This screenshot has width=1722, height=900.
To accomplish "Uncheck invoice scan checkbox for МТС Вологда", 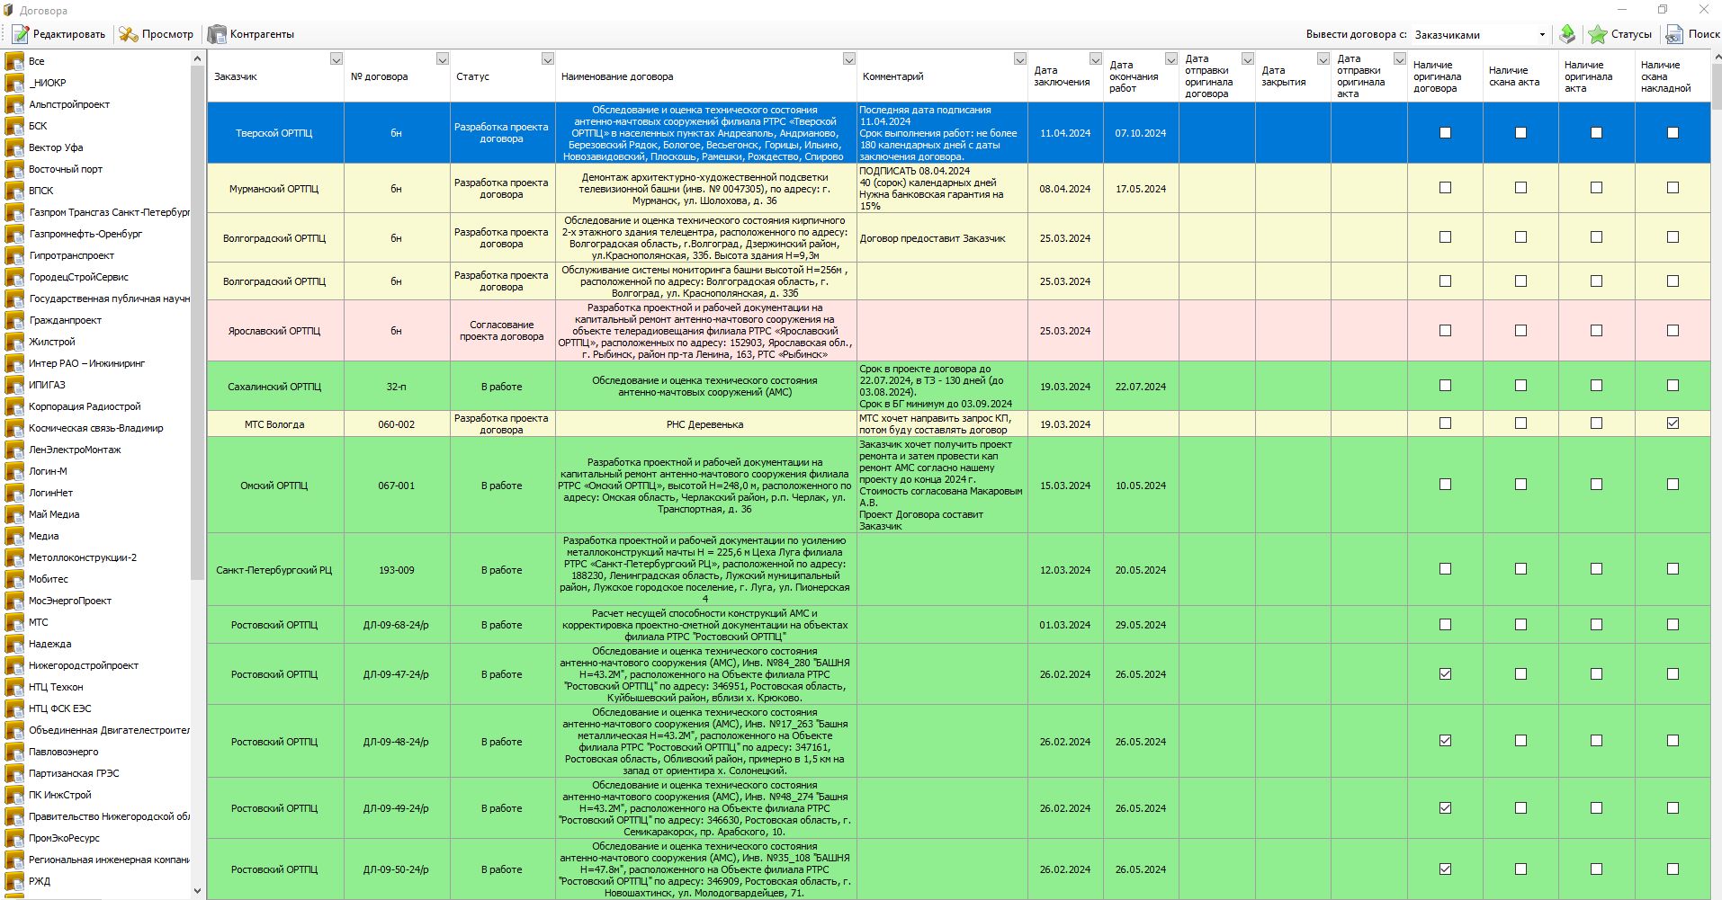I will click(1673, 423).
